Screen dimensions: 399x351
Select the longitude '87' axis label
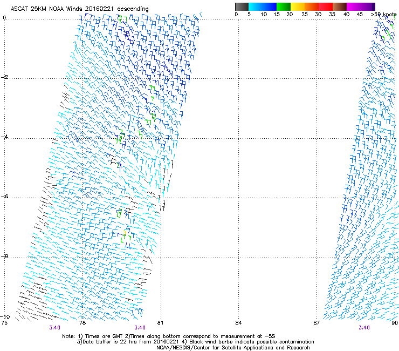click(x=317, y=323)
